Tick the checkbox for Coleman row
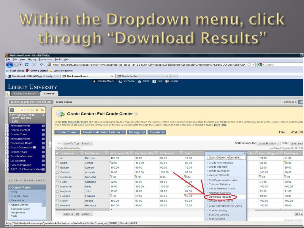The image size is (304, 228). tap(57, 177)
